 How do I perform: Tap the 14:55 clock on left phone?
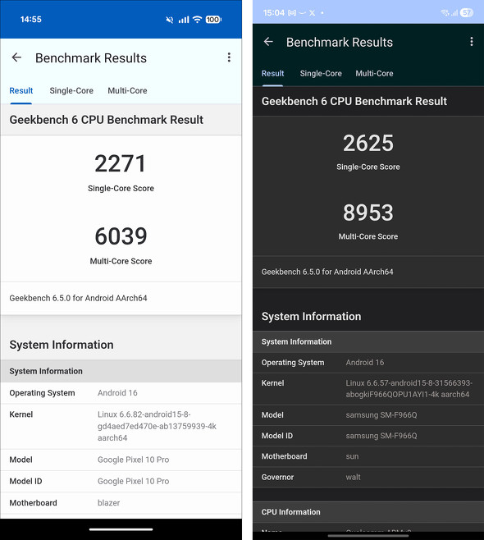(x=31, y=20)
